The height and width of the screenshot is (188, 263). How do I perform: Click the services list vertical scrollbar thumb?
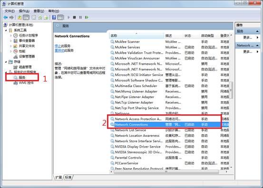coord(231,90)
